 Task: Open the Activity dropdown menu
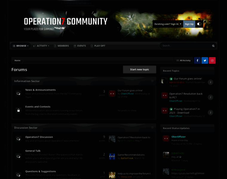coord(41,46)
